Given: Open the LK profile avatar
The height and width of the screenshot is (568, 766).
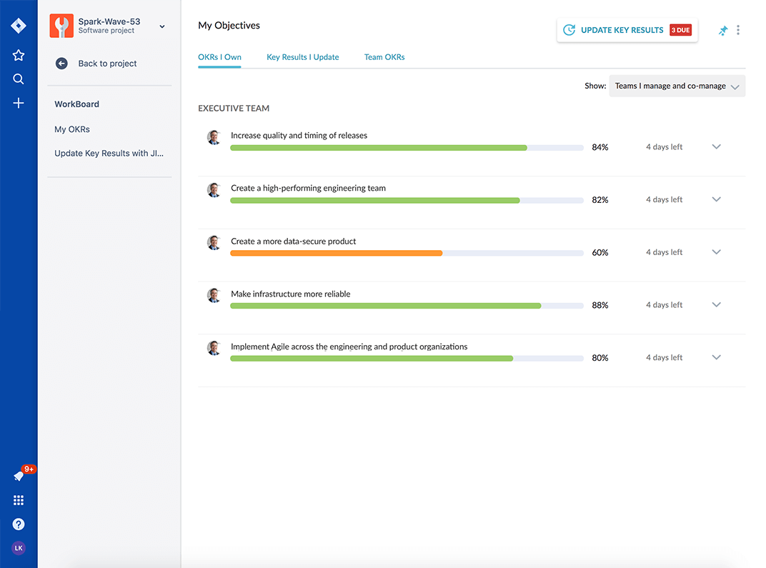Looking at the screenshot, I should 18,547.
